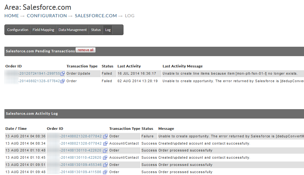The height and width of the screenshot is (175, 304).
Task: Click the LOG breadcrumb text
Action: coord(129,16)
